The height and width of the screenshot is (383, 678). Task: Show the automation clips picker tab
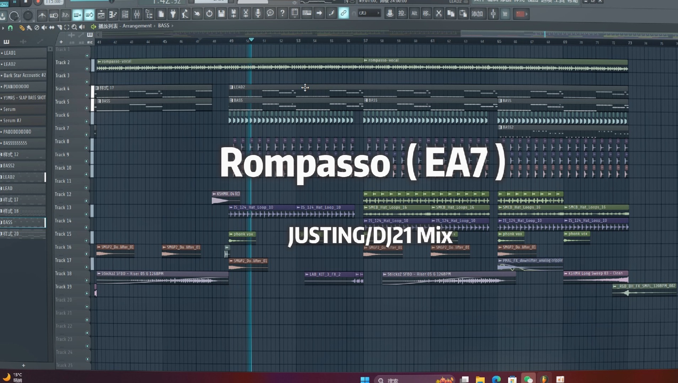coord(40,42)
